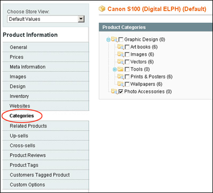The width and height of the screenshot is (213, 193).
Task: Uncheck the Photo Accessories checkbox
Action: click(121, 91)
